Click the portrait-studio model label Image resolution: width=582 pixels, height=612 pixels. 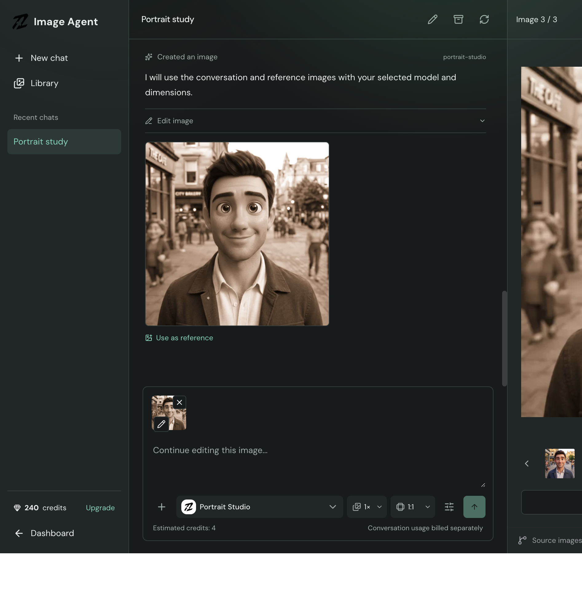[x=464, y=57]
